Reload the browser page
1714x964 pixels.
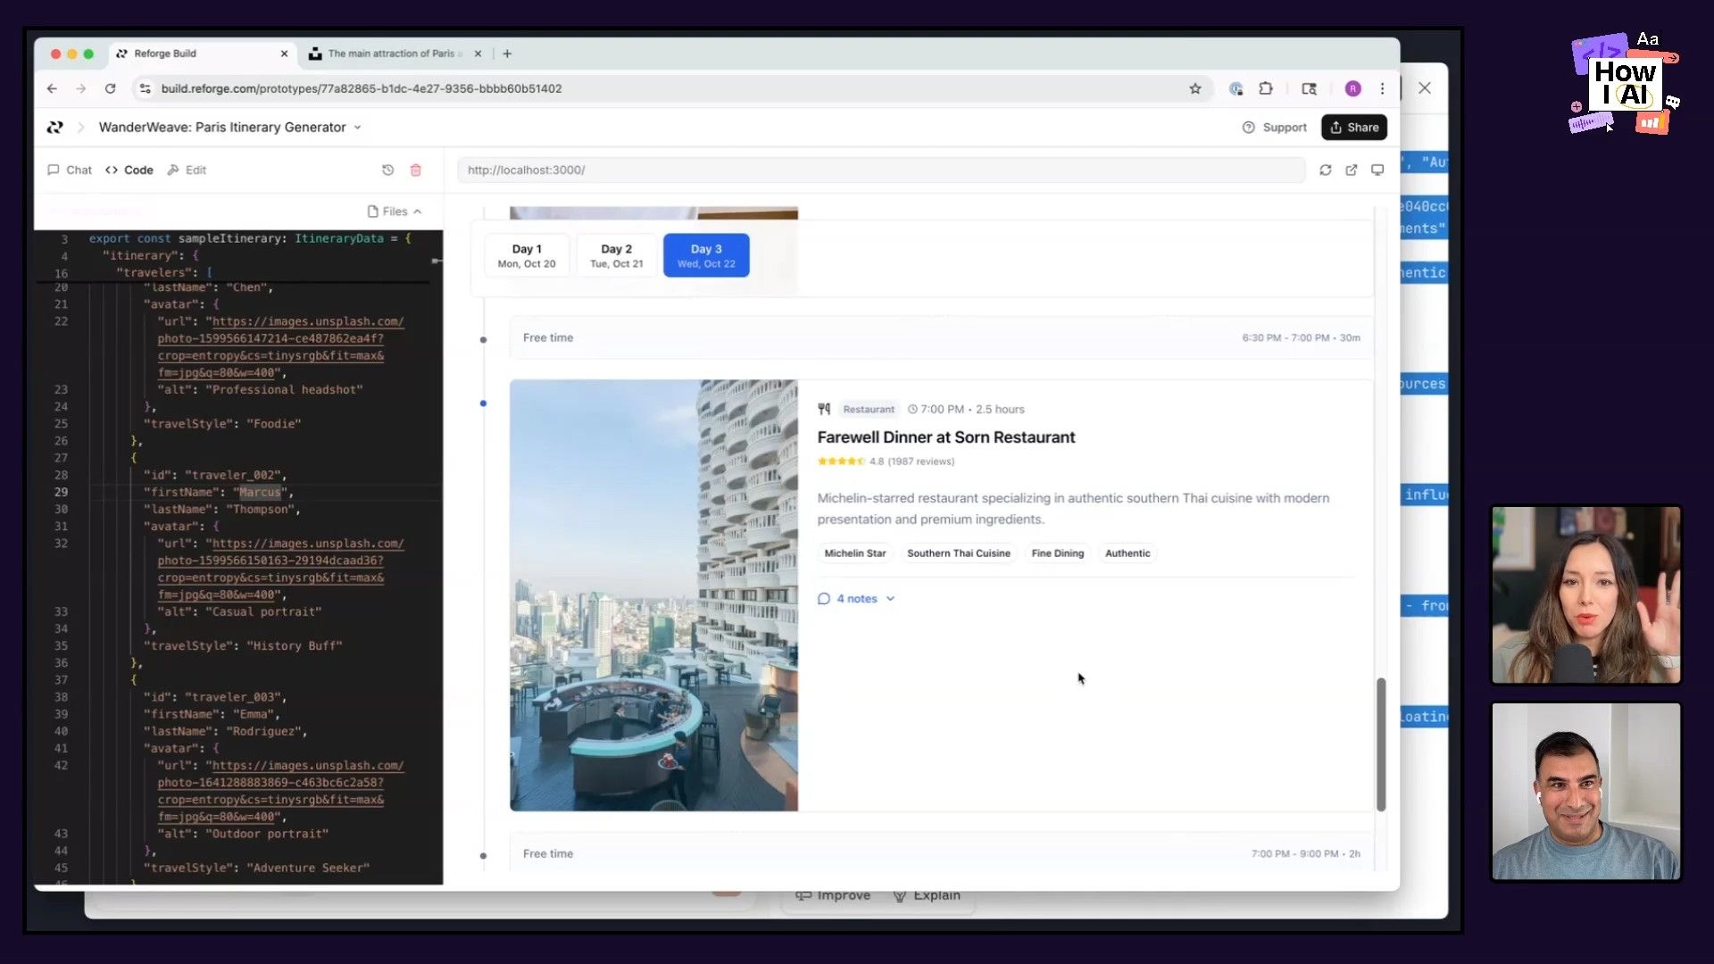[110, 88]
